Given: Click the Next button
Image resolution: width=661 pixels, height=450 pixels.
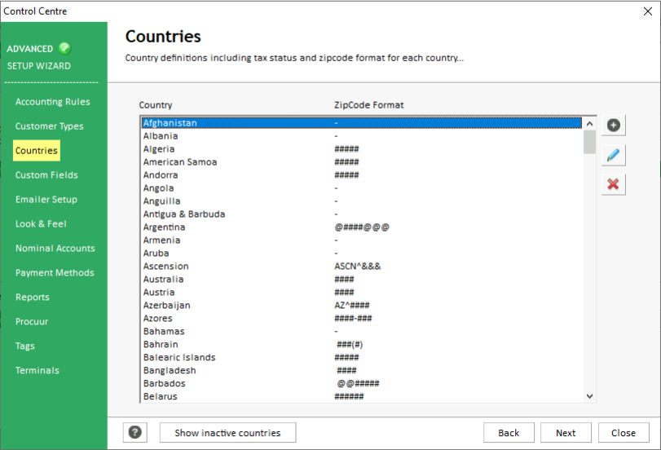Looking at the screenshot, I should [566, 433].
